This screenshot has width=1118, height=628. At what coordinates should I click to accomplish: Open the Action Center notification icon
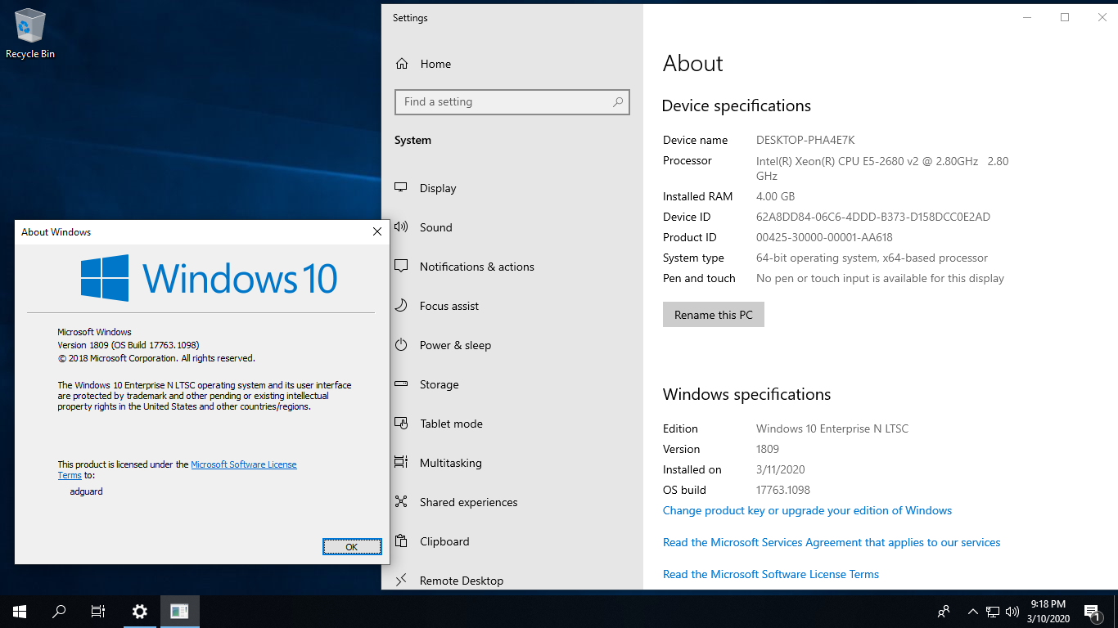1092,612
